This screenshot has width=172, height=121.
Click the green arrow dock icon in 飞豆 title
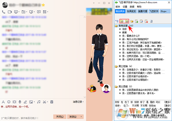click(116, 2)
